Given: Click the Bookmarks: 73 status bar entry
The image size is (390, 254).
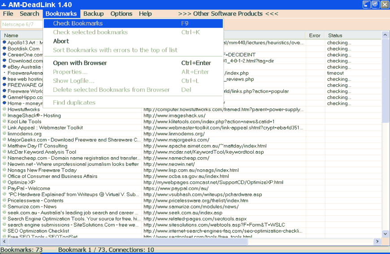Looking at the screenshot, I should click(x=22, y=250).
